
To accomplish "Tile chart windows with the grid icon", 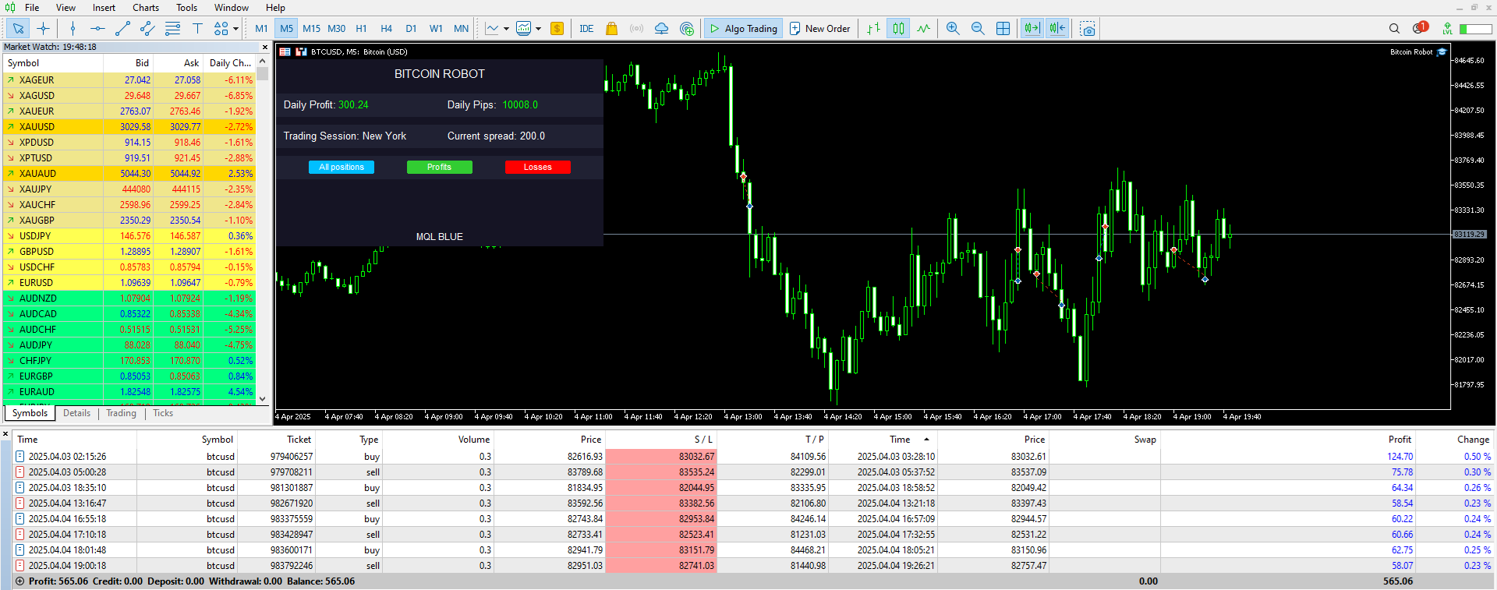I will tap(1003, 29).
